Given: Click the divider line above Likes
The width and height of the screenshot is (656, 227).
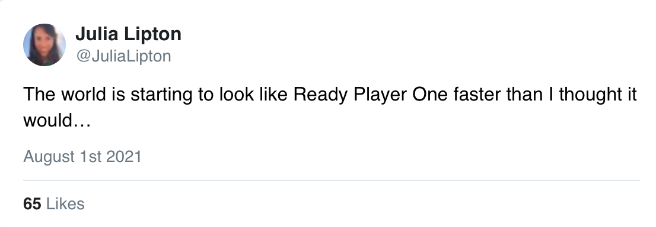Looking at the screenshot, I should point(332,180).
